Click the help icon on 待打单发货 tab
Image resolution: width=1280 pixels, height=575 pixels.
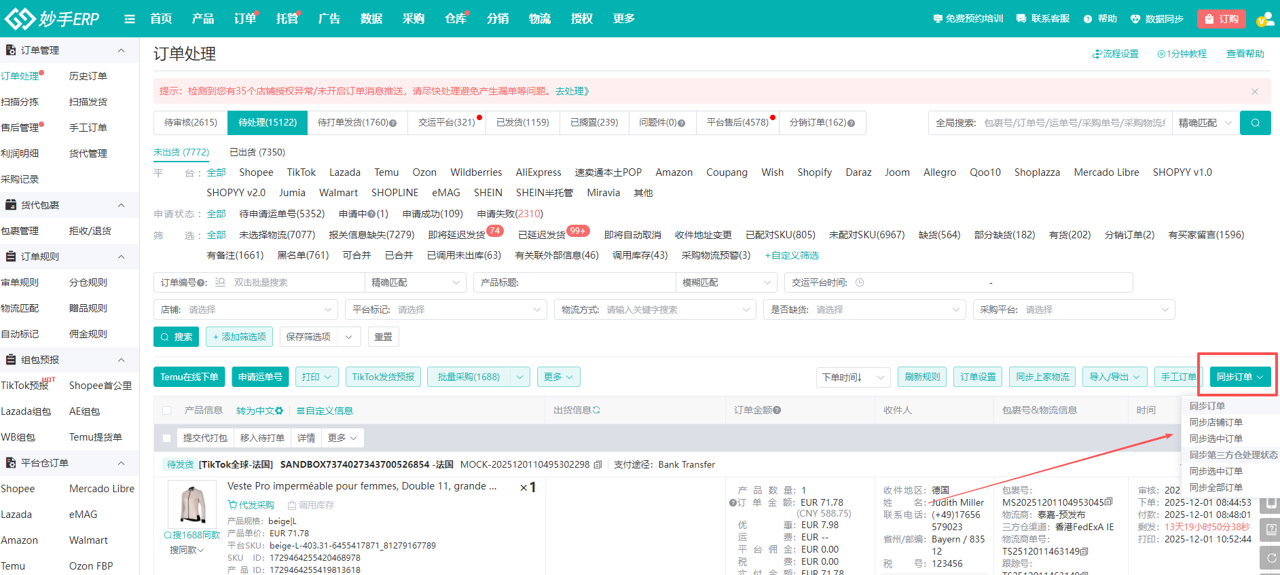click(392, 123)
